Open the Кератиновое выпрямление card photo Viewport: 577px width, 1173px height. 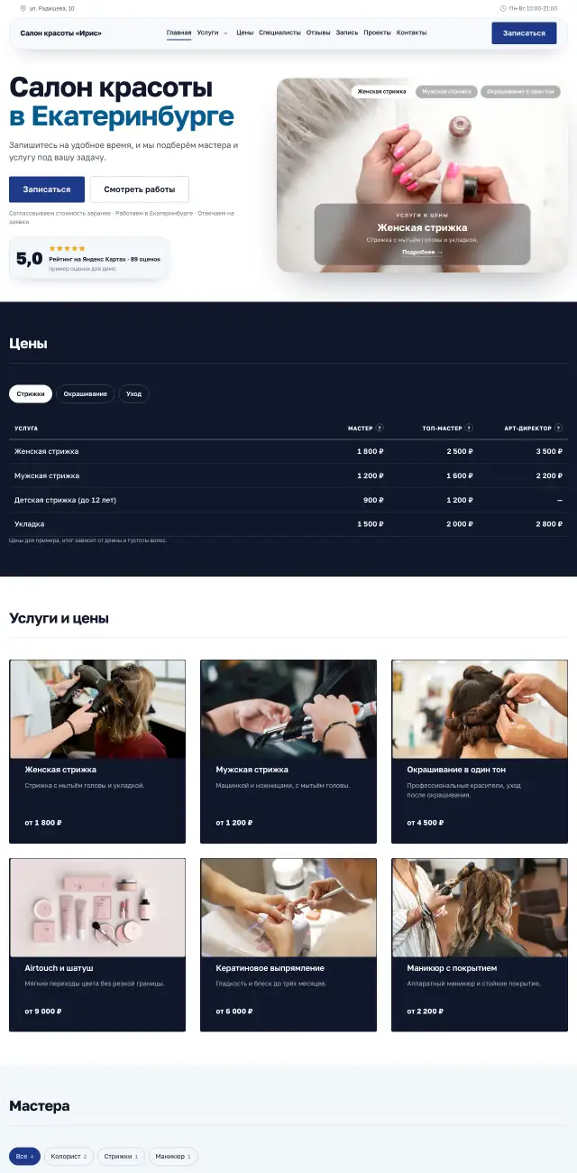click(x=288, y=908)
